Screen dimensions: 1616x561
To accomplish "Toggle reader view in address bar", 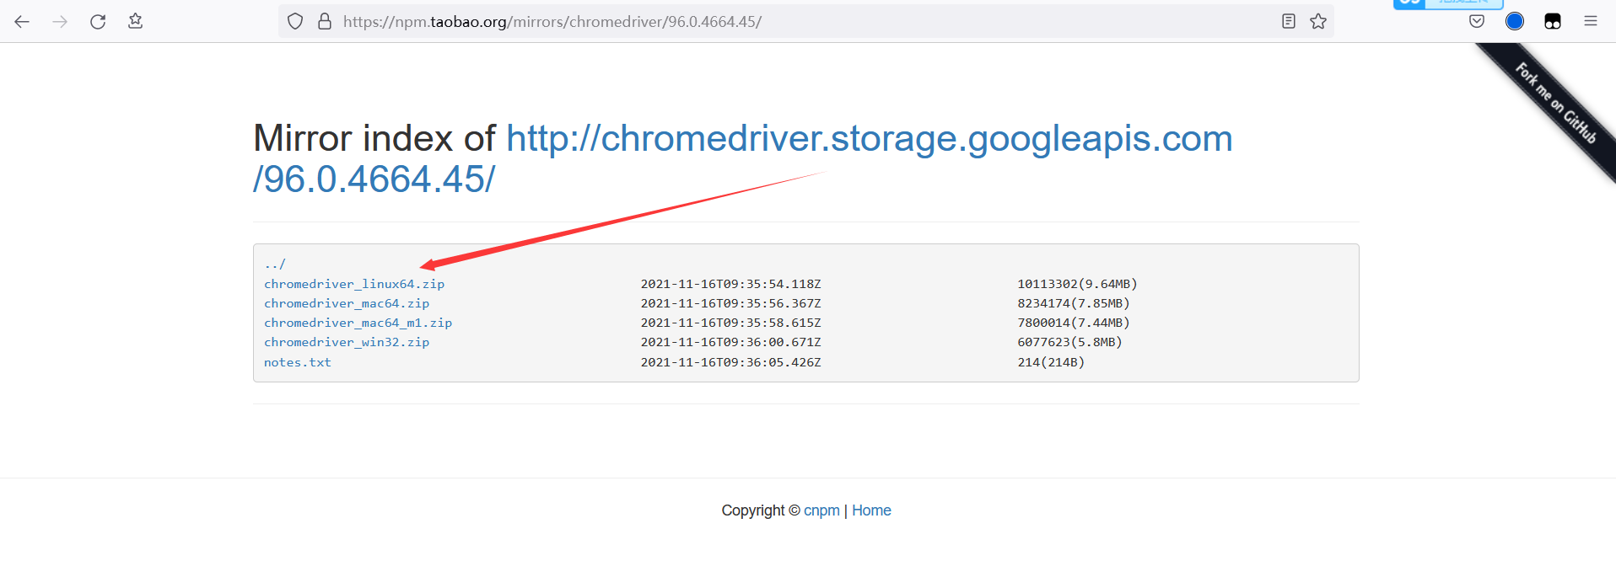I will click(1289, 22).
